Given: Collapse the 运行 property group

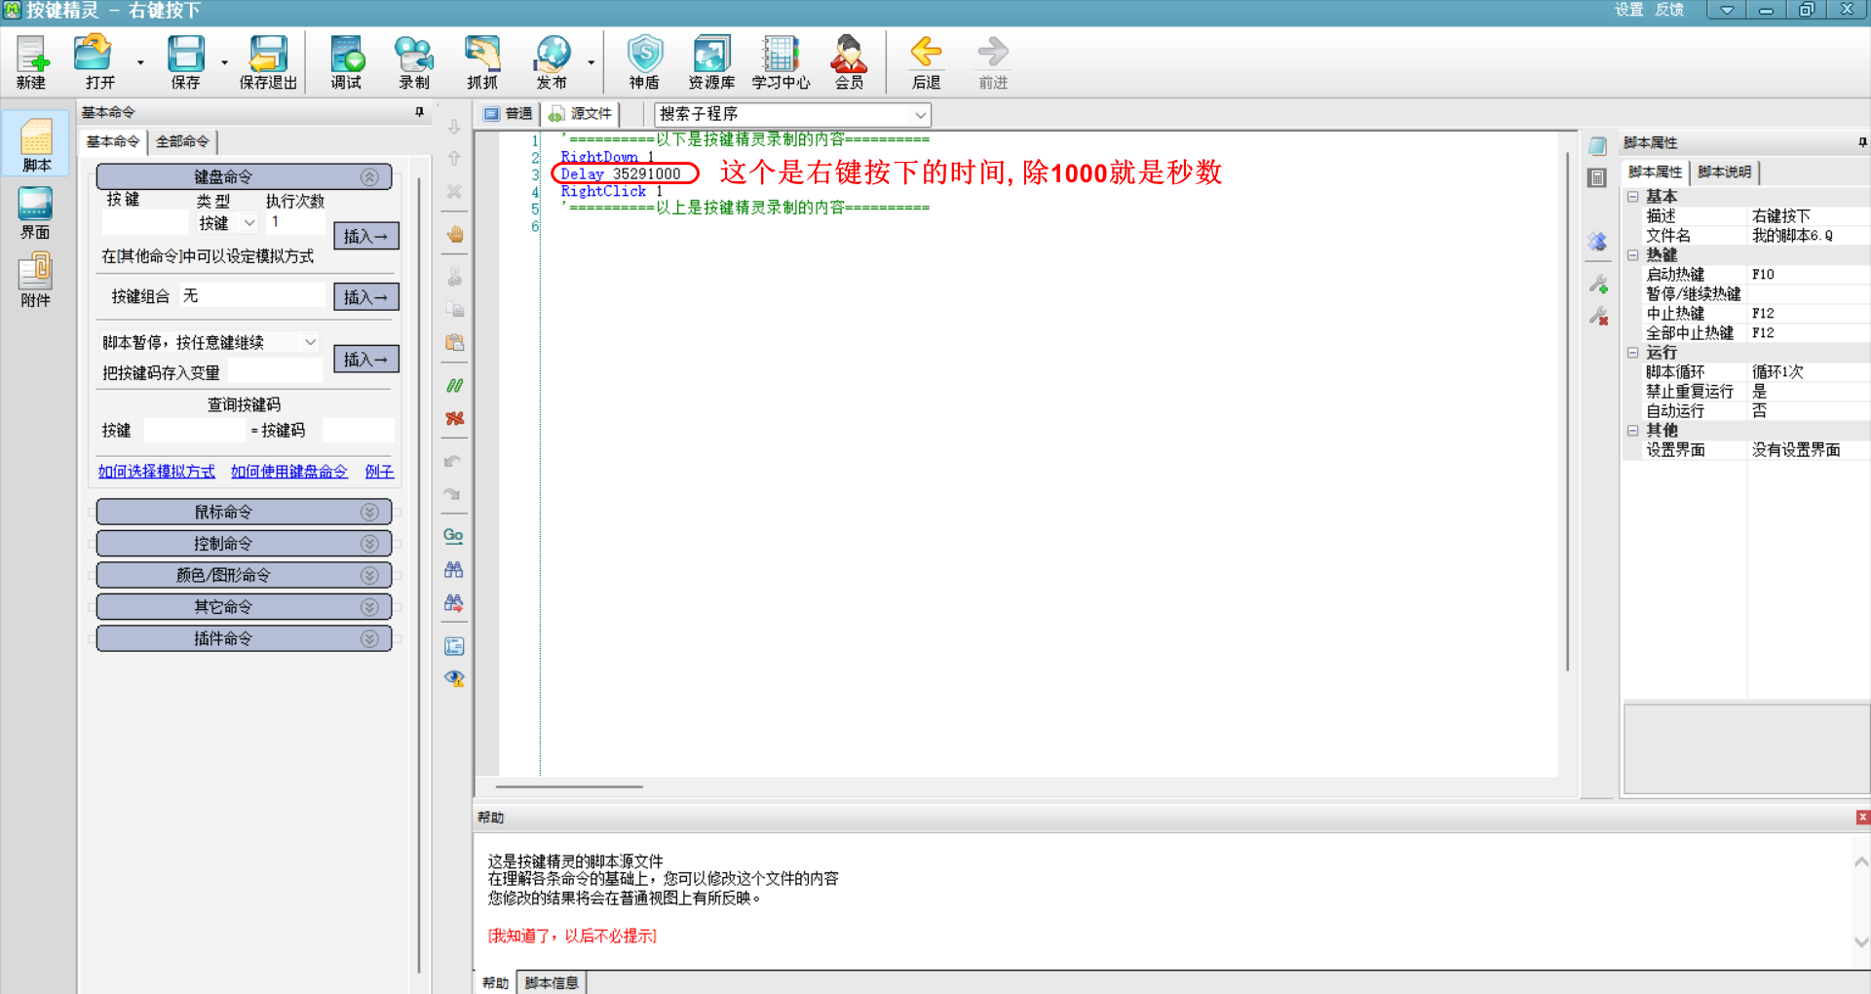Looking at the screenshot, I should pos(1633,353).
